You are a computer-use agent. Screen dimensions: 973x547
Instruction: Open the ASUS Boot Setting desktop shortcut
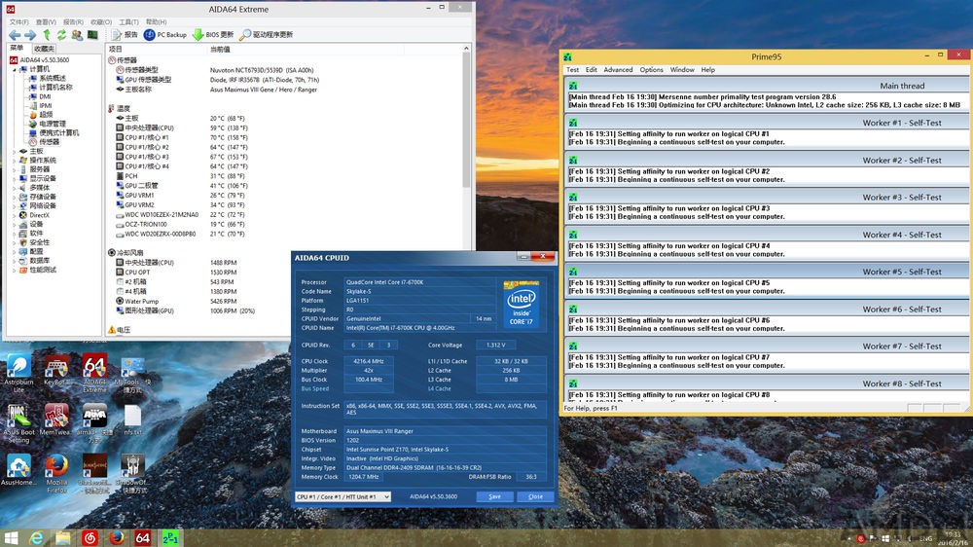tap(18, 423)
